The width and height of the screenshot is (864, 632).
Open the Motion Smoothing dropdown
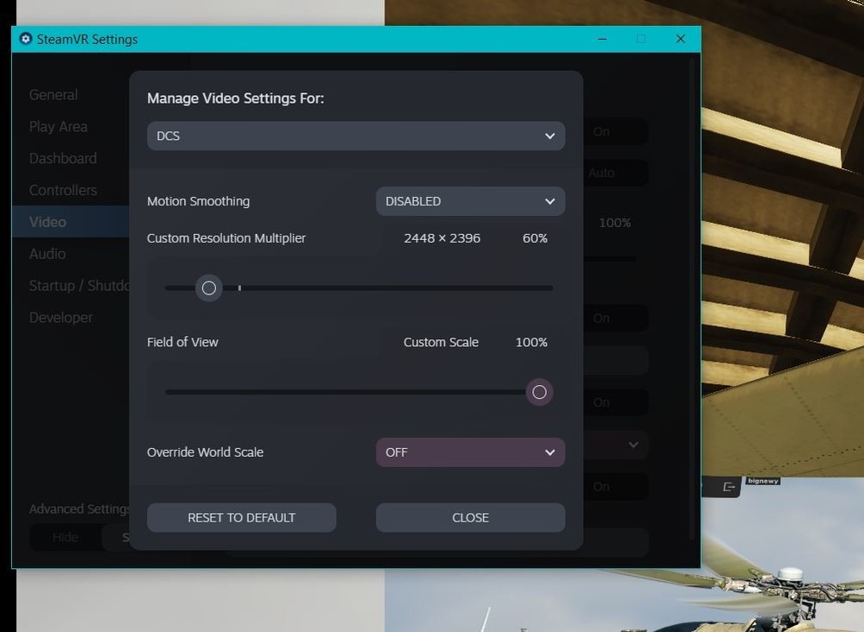pos(470,201)
